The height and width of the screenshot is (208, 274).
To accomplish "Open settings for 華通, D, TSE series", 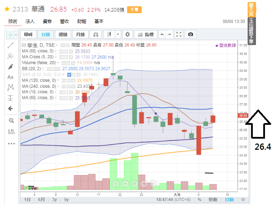I will click(x=67, y=45).
